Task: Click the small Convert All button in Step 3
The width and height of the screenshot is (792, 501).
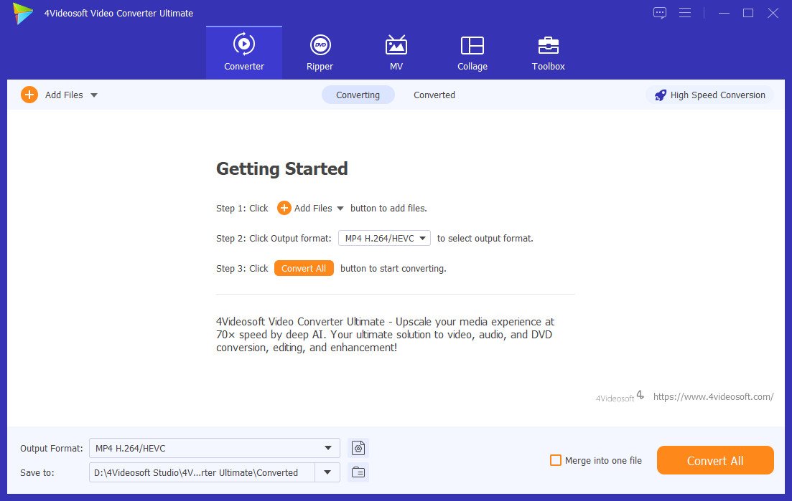Action: click(x=304, y=268)
